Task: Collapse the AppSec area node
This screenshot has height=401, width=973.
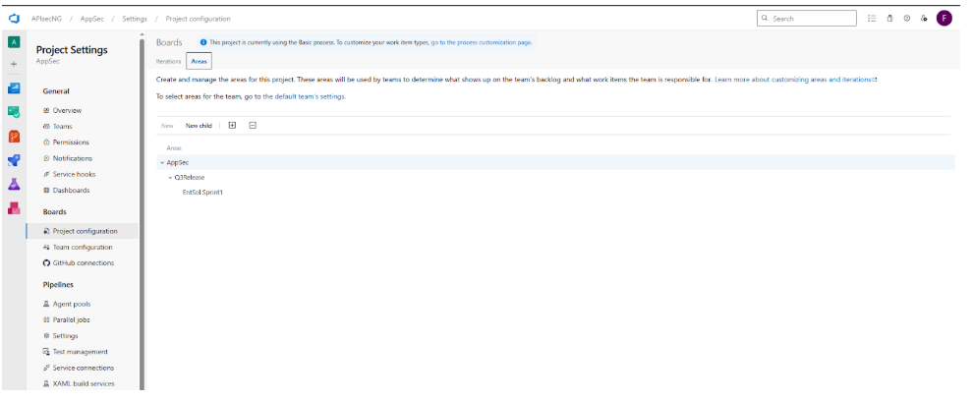Action: click(x=161, y=162)
